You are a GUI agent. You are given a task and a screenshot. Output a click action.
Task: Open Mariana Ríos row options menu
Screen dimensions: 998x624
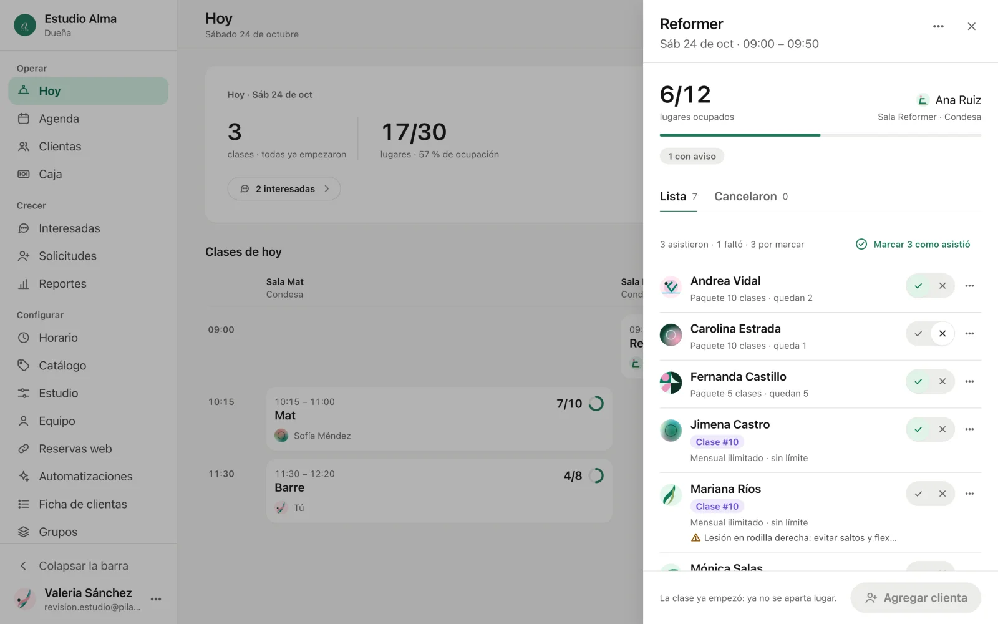(969, 494)
